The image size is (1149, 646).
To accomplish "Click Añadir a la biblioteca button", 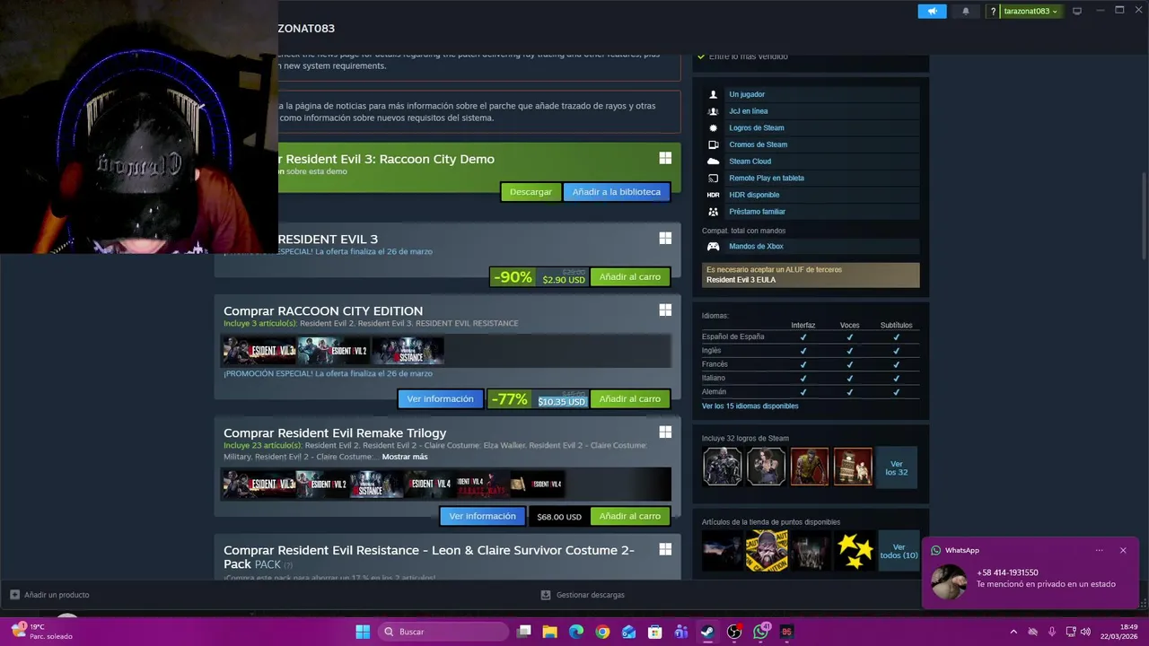I will click(x=617, y=192).
